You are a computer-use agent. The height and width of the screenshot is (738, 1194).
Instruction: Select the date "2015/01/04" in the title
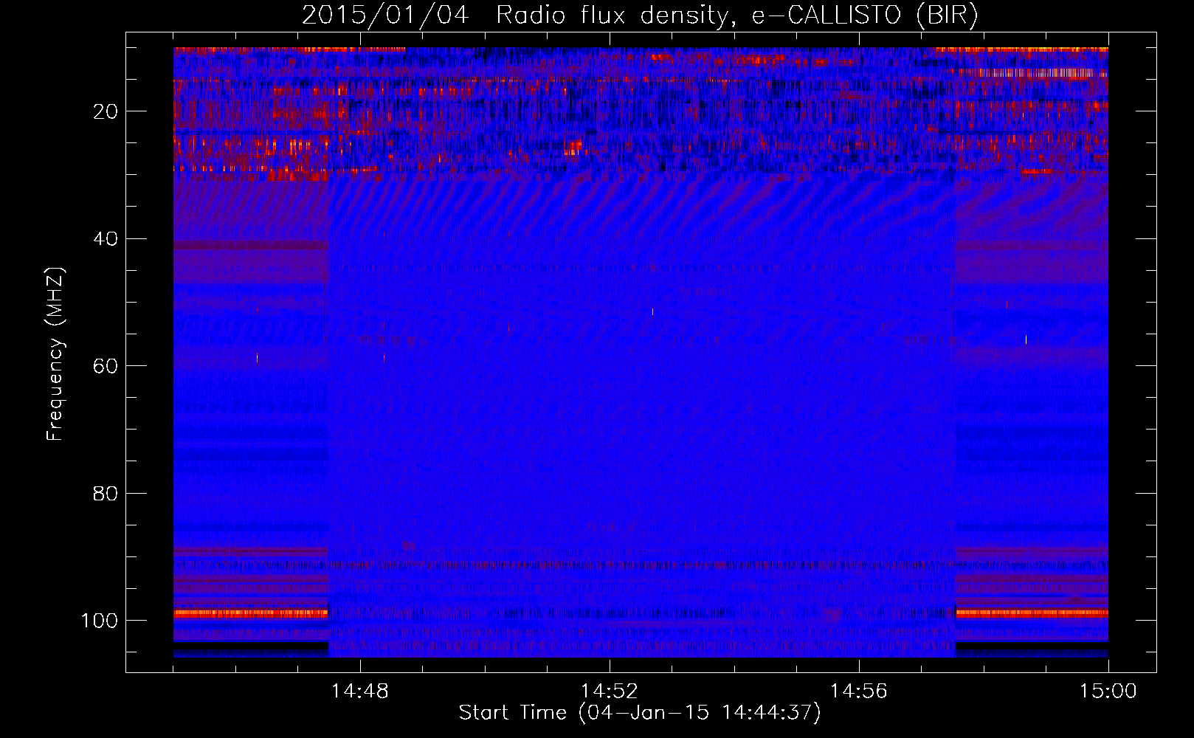(385, 15)
